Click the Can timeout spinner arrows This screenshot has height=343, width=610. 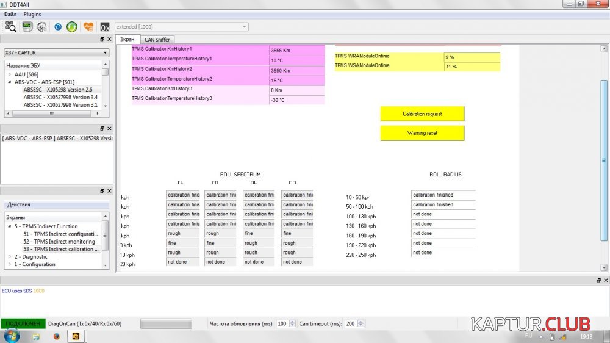pos(361,323)
